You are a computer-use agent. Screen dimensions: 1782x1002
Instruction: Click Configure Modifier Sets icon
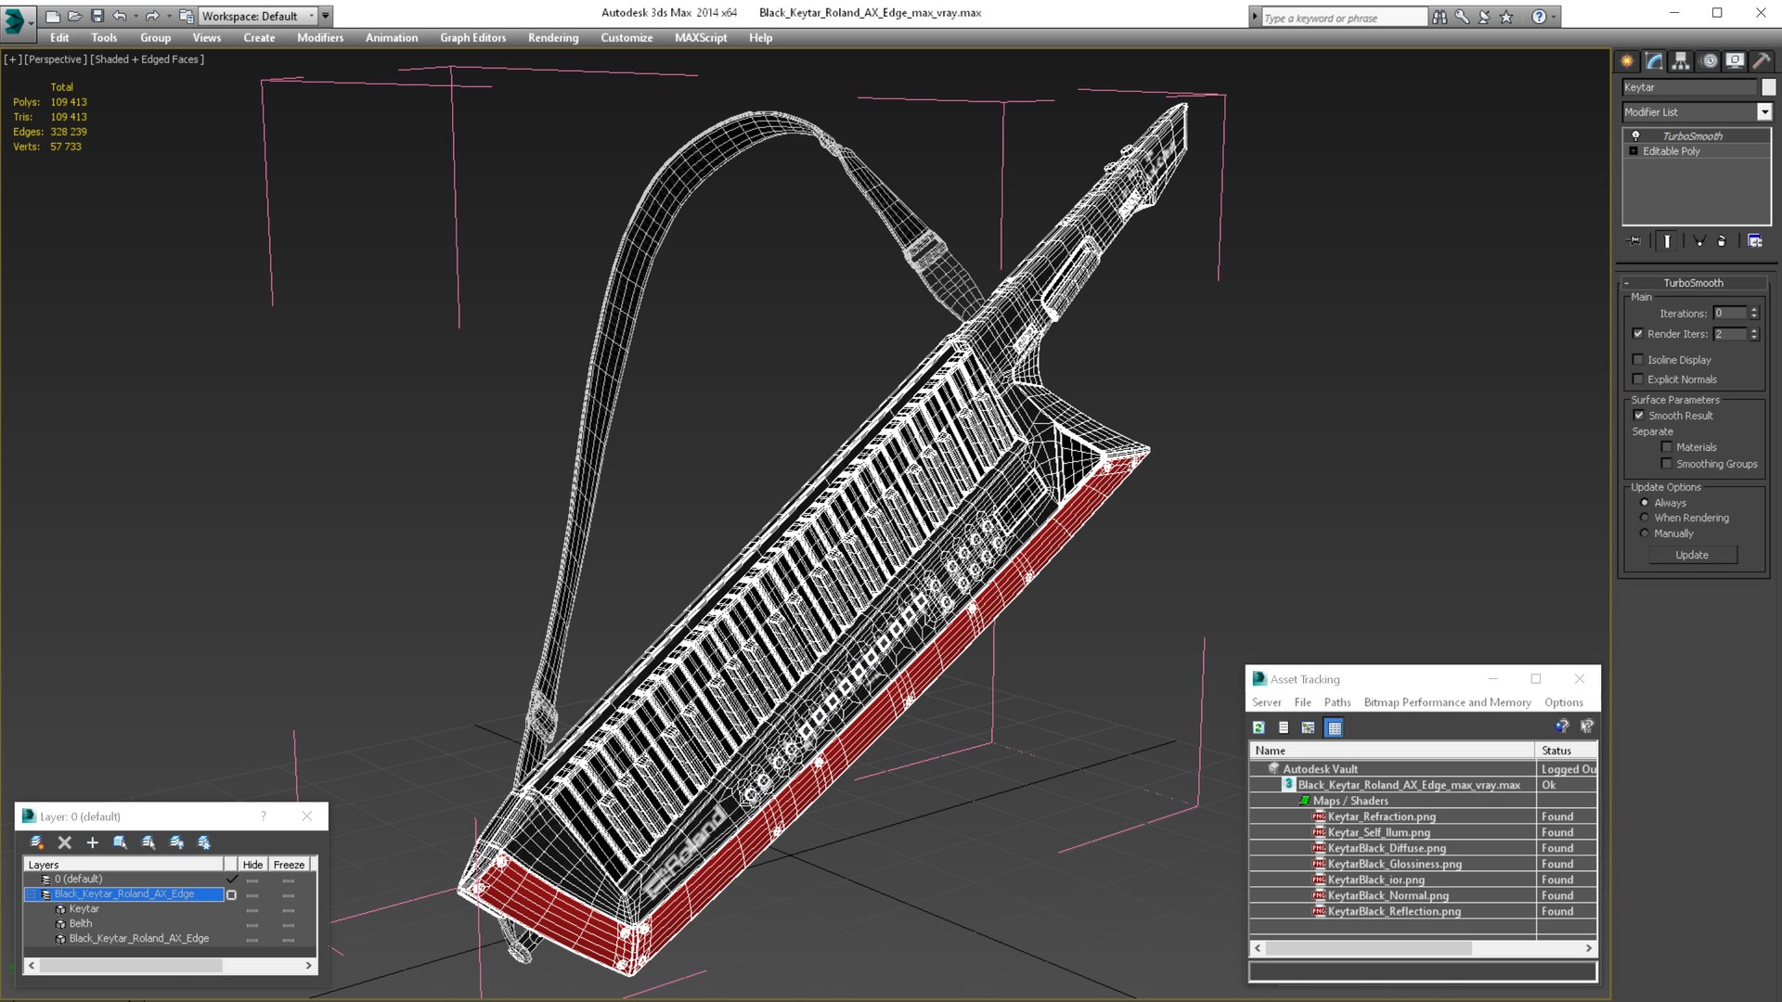point(1754,241)
